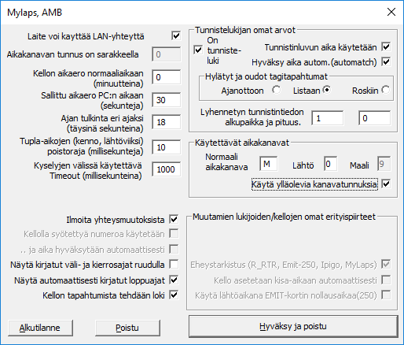Click 'Hylätyt ja oudot tagitapahtumat' group label
Image resolution: width=404 pixels, height=345 pixels.
(266, 76)
